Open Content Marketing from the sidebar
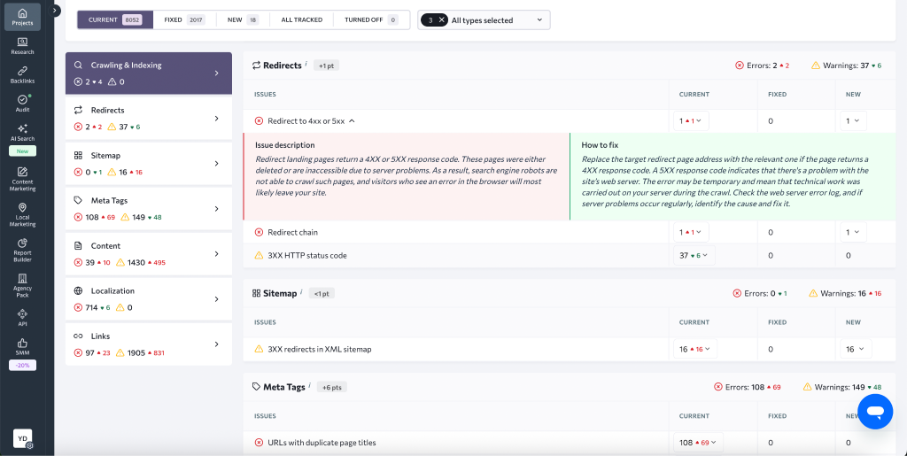This screenshot has width=907, height=456. point(22,177)
